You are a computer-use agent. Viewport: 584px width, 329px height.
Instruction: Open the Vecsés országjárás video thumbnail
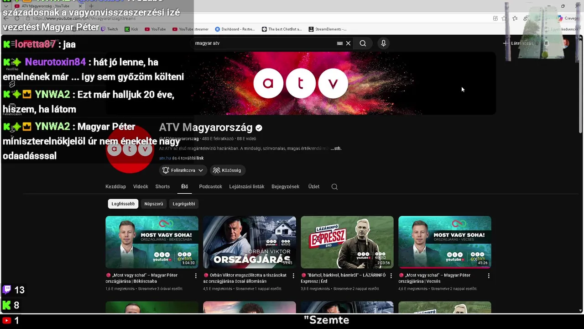tap(445, 242)
